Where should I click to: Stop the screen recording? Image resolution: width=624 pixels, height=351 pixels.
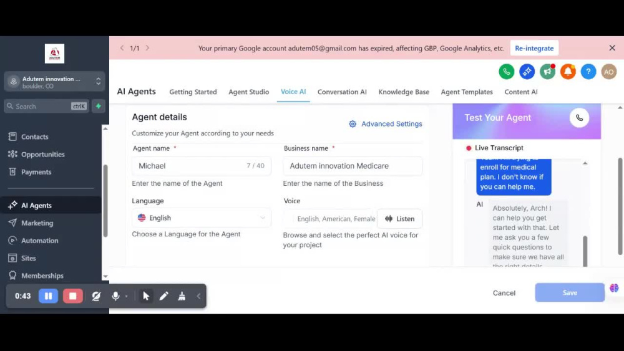tap(73, 296)
